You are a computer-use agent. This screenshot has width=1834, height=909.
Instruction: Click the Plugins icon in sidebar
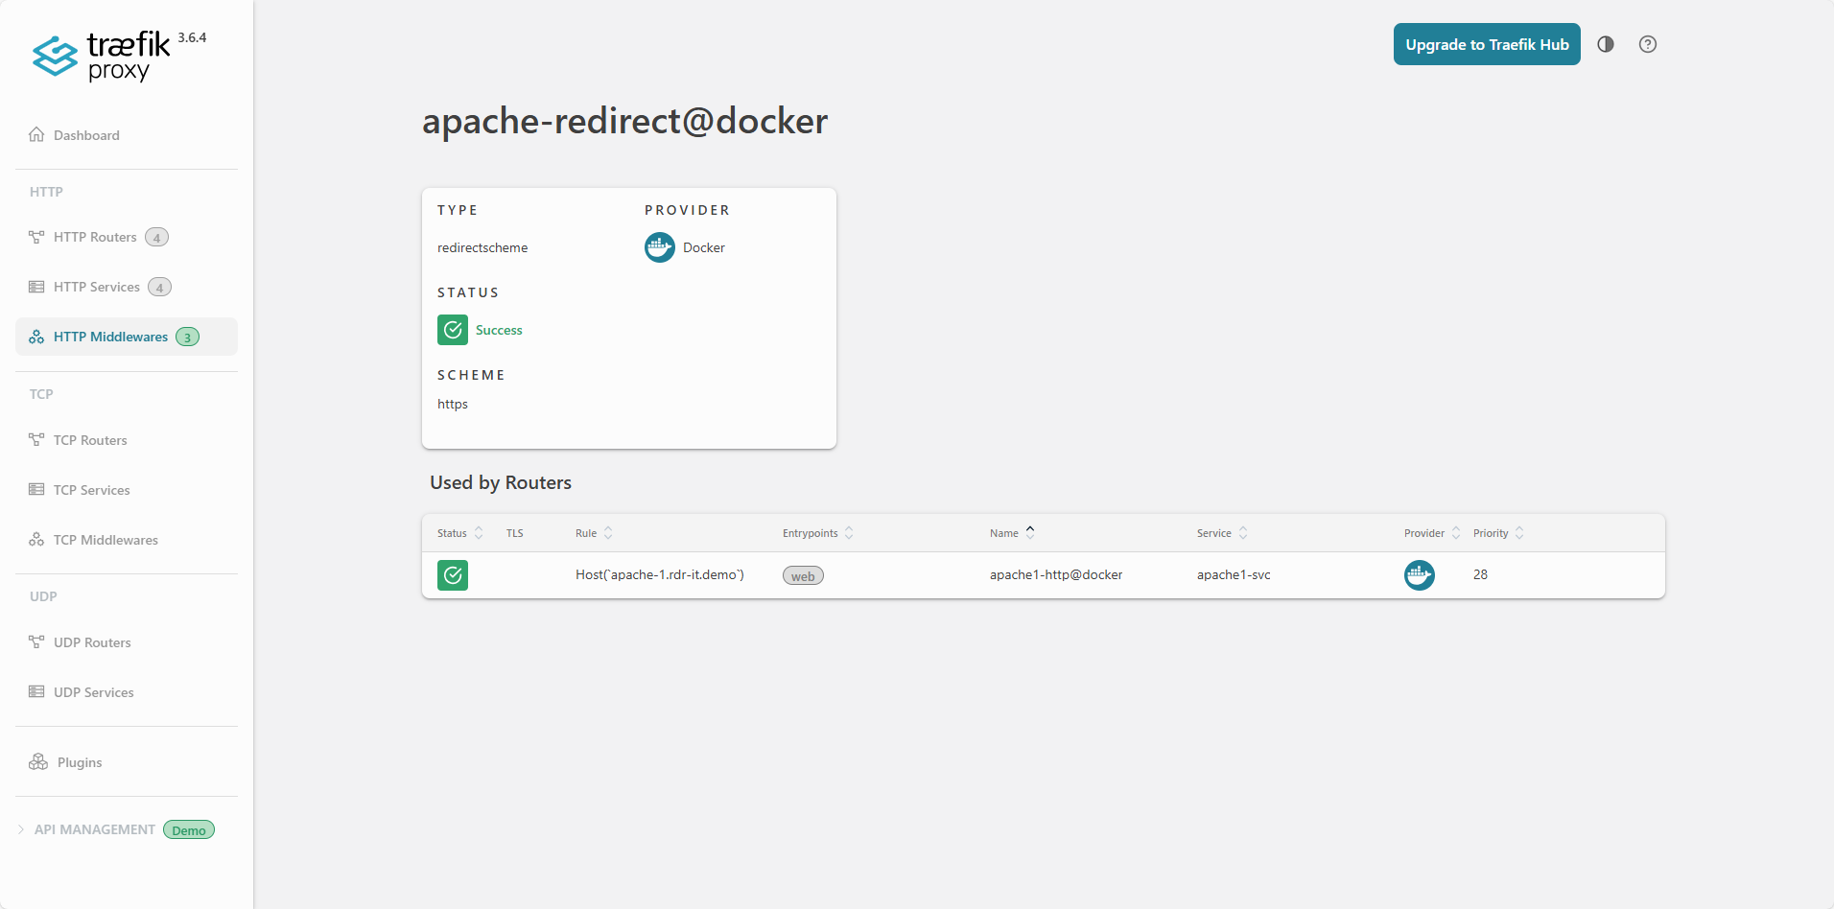(x=38, y=762)
